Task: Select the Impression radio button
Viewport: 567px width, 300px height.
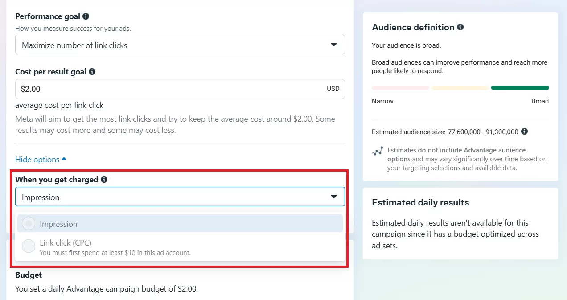Action: tap(28, 223)
